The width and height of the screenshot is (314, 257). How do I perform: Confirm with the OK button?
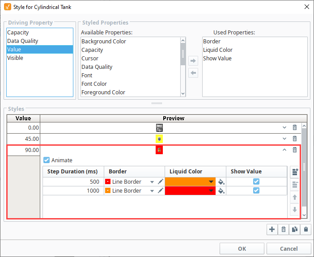point(242,249)
